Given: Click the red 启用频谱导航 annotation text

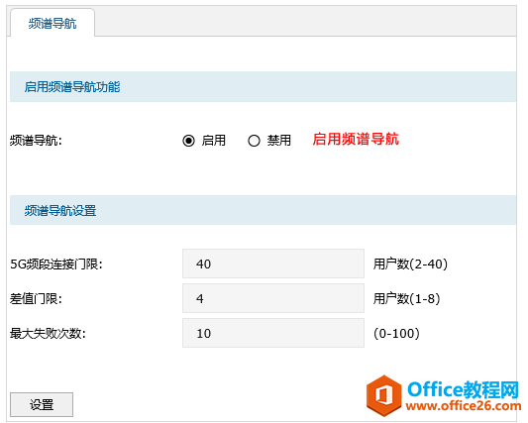Looking at the screenshot, I should [356, 139].
